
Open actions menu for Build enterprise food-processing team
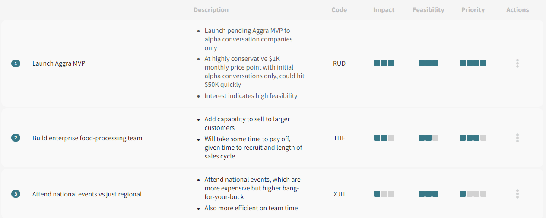click(x=517, y=138)
